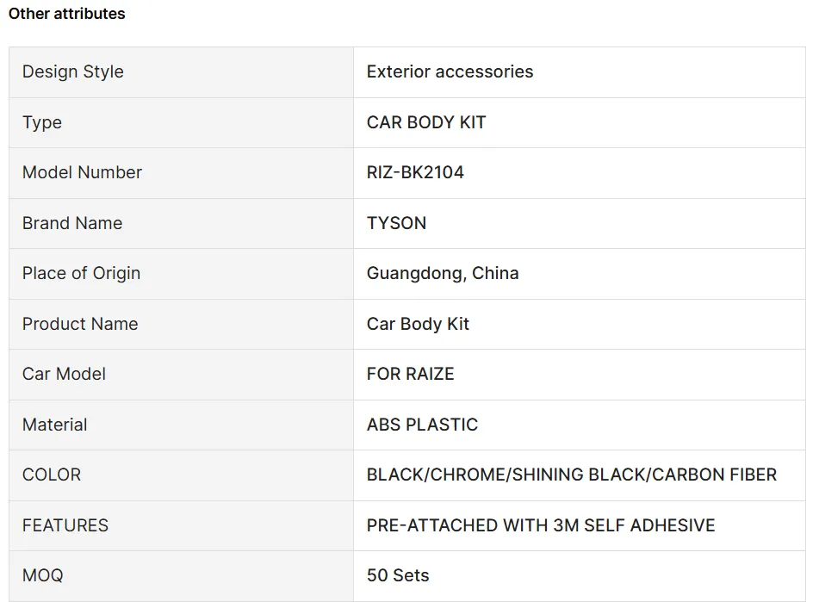Click the "Place of Origin" label
This screenshot has height=602, width=819.
(x=81, y=273)
